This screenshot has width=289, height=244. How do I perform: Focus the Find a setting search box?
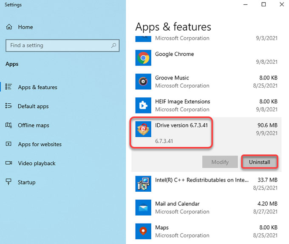(x=62, y=45)
